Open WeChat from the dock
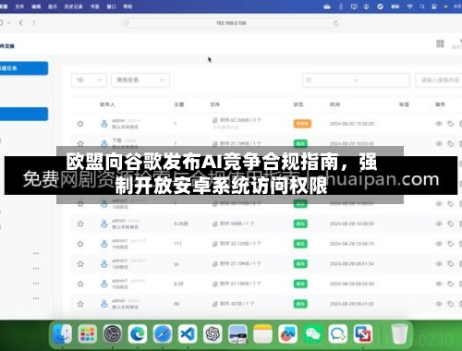462x351 pixels. 313,333
